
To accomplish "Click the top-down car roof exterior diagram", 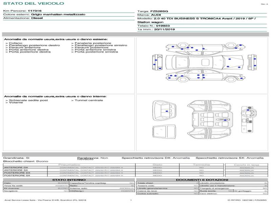I will point(205,62).
